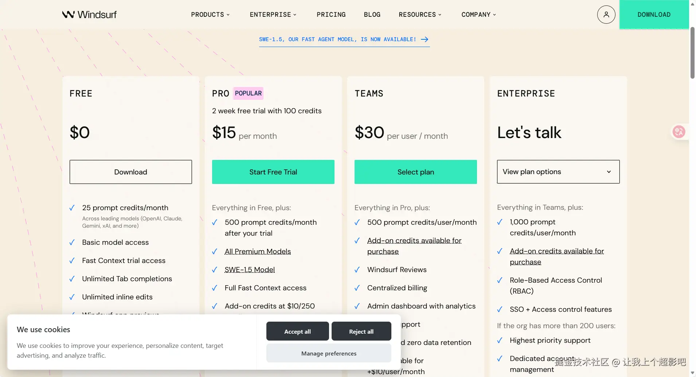696x377 pixels.
Task: Click Select plan for Teams
Action: [415, 172]
